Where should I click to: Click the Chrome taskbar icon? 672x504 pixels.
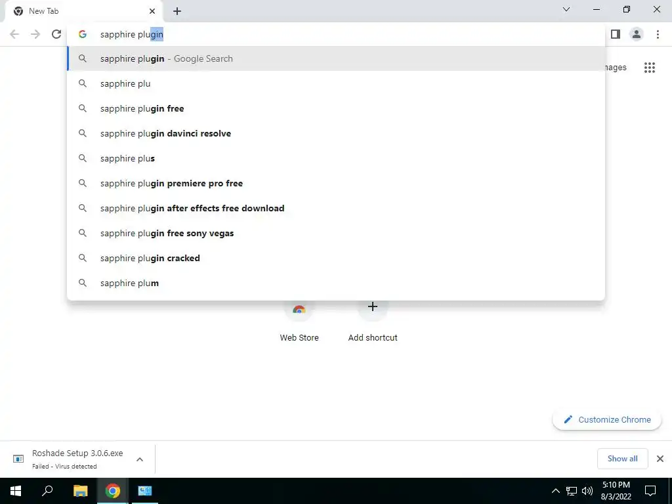pyautogui.click(x=113, y=491)
